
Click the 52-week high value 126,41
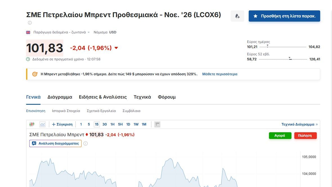point(315,59)
